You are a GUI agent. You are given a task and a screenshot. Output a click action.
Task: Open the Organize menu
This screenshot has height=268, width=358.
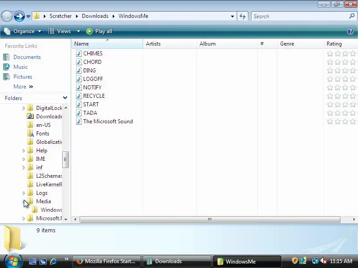23,31
